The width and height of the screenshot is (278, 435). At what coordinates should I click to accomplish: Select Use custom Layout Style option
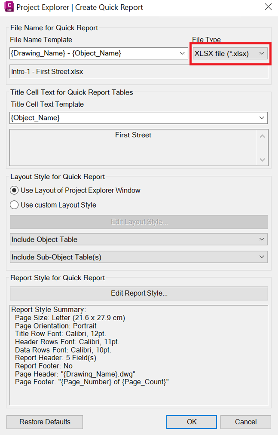pos(15,205)
